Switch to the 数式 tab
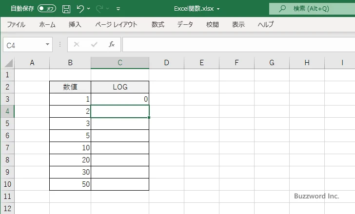 pos(158,24)
